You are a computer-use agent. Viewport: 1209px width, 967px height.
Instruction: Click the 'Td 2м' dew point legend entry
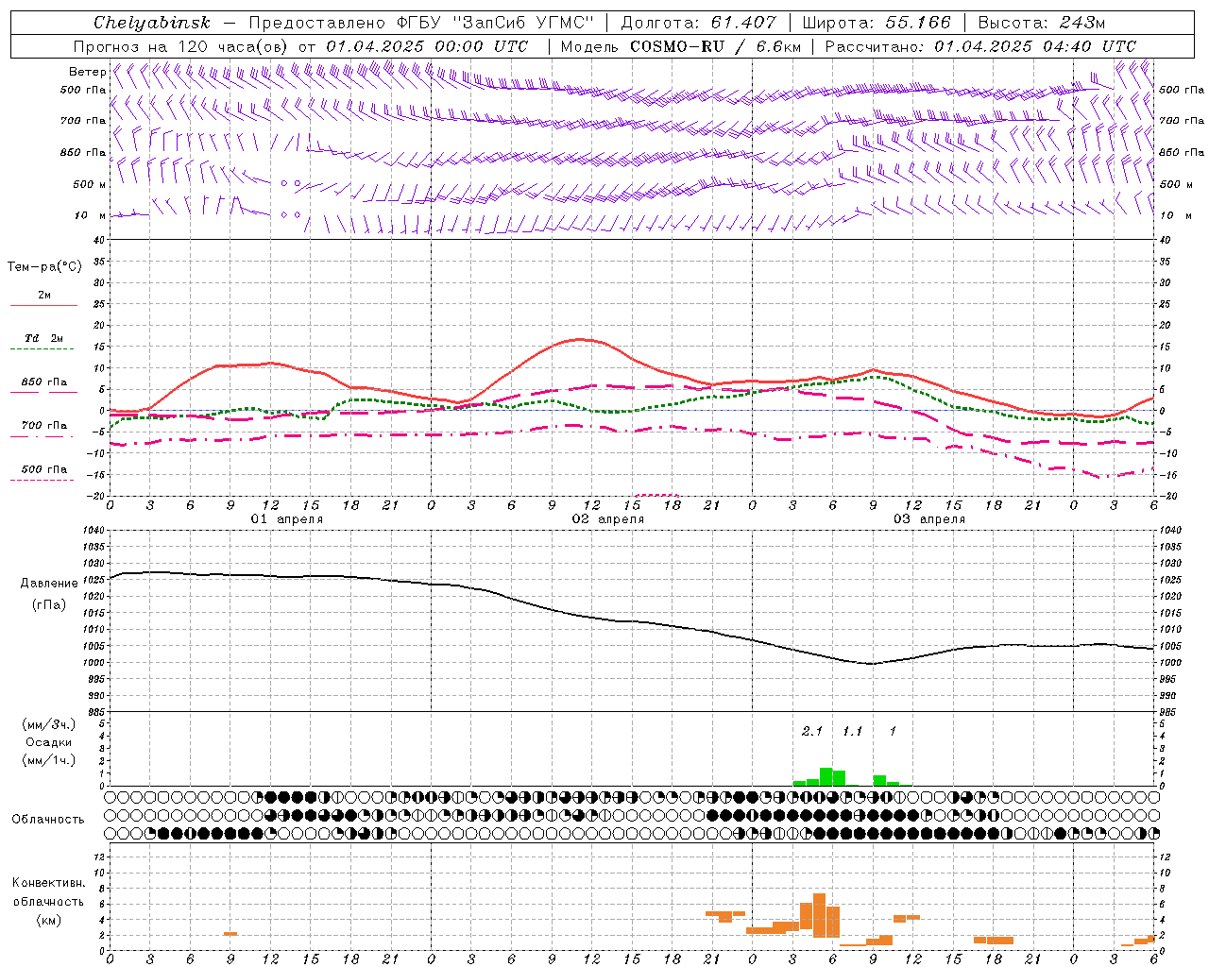[44, 338]
